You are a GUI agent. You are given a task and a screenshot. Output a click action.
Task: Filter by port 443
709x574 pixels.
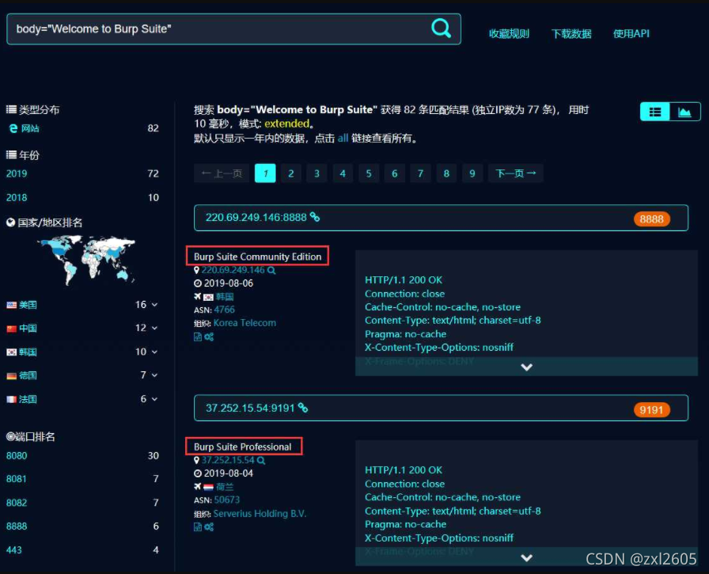click(14, 550)
